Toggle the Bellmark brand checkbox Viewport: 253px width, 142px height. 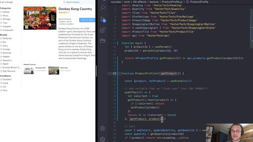[x=1, y=53]
